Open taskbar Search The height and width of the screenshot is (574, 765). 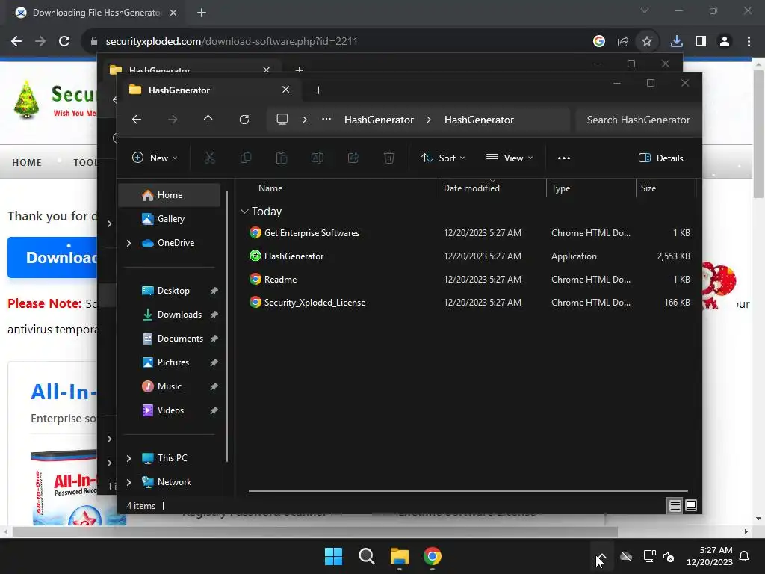point(366,556)
